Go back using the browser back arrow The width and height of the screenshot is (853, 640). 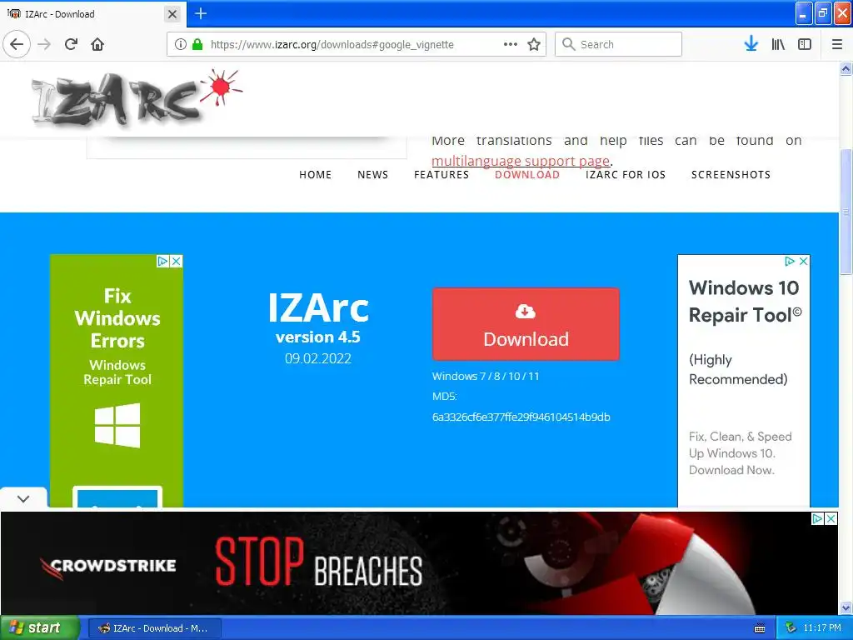[x=17, y=44]
